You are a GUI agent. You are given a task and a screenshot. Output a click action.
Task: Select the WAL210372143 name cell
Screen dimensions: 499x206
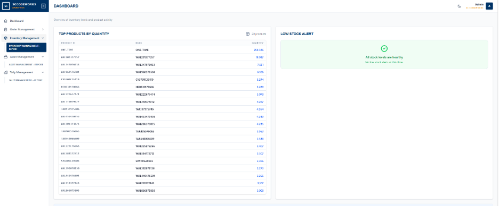145,183
